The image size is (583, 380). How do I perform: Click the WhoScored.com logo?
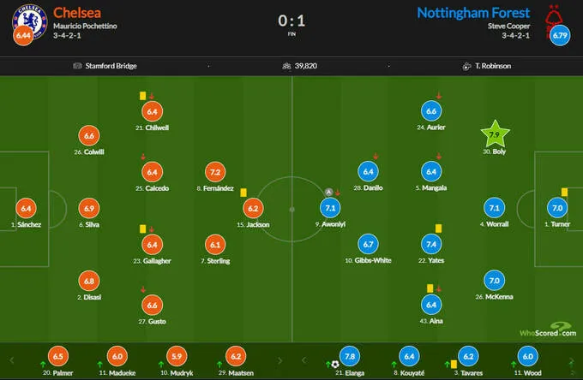pyautogui.click(x=546, y=330)
